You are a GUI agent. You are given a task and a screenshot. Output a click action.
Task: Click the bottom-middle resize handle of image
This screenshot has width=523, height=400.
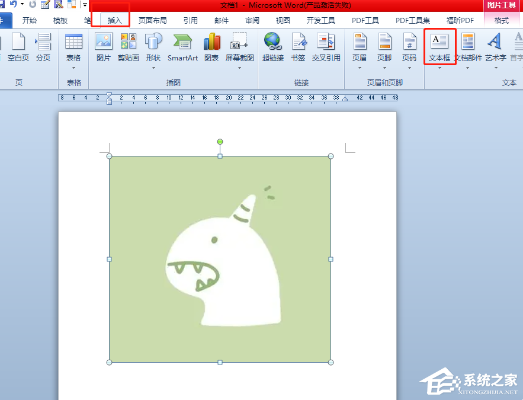[220, 362]
